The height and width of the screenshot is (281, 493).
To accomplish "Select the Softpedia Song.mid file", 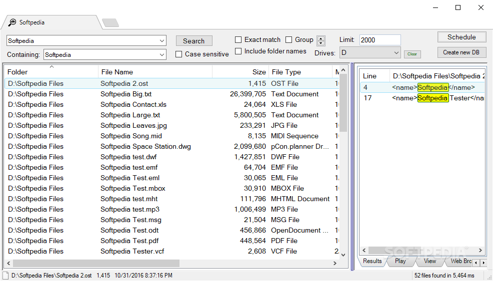I will pos(131,136).
